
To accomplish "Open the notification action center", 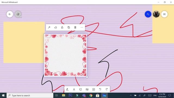I will pos(170,95).
